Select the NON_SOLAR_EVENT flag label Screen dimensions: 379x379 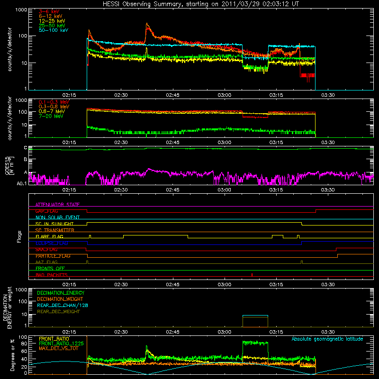(x=57, y=217)
